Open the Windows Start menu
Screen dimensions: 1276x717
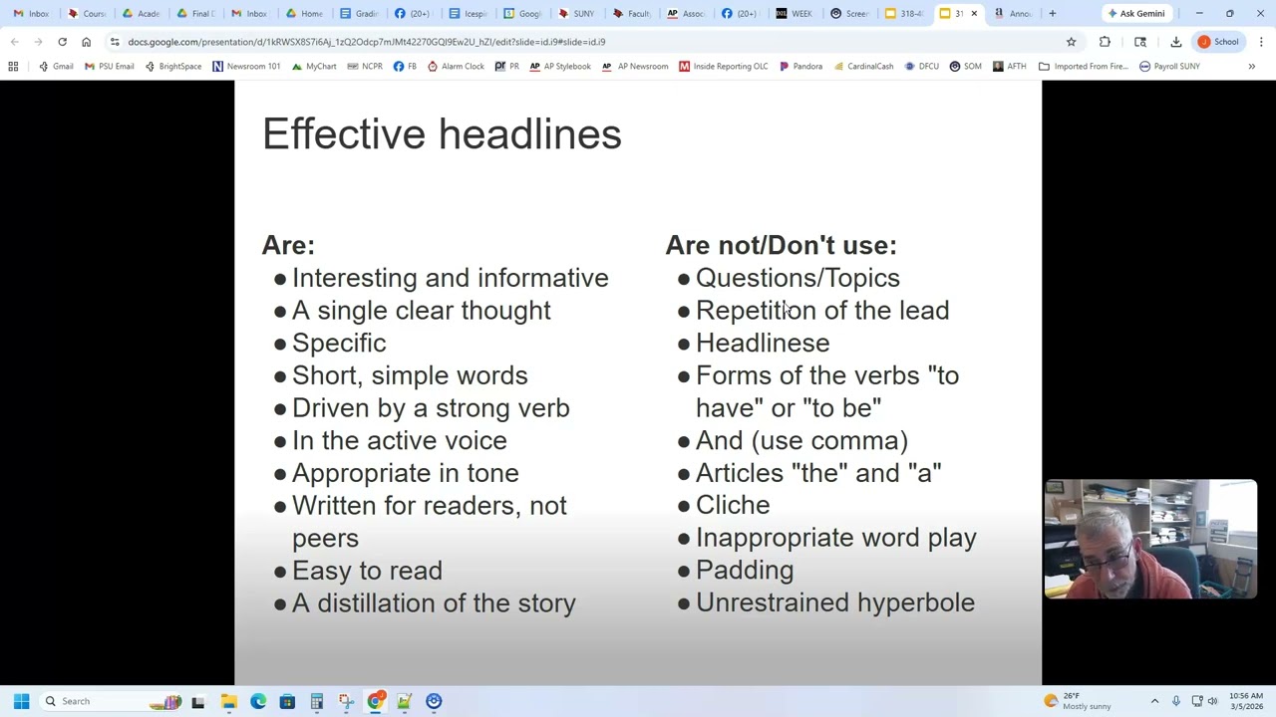click(21, 701)
